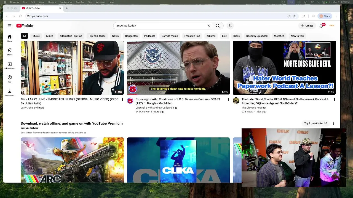This screenshot has width=353, height=198.
Task: Open the CLIKA movie thumbnail
Action: pyautogui.click(x=178, y=160)
